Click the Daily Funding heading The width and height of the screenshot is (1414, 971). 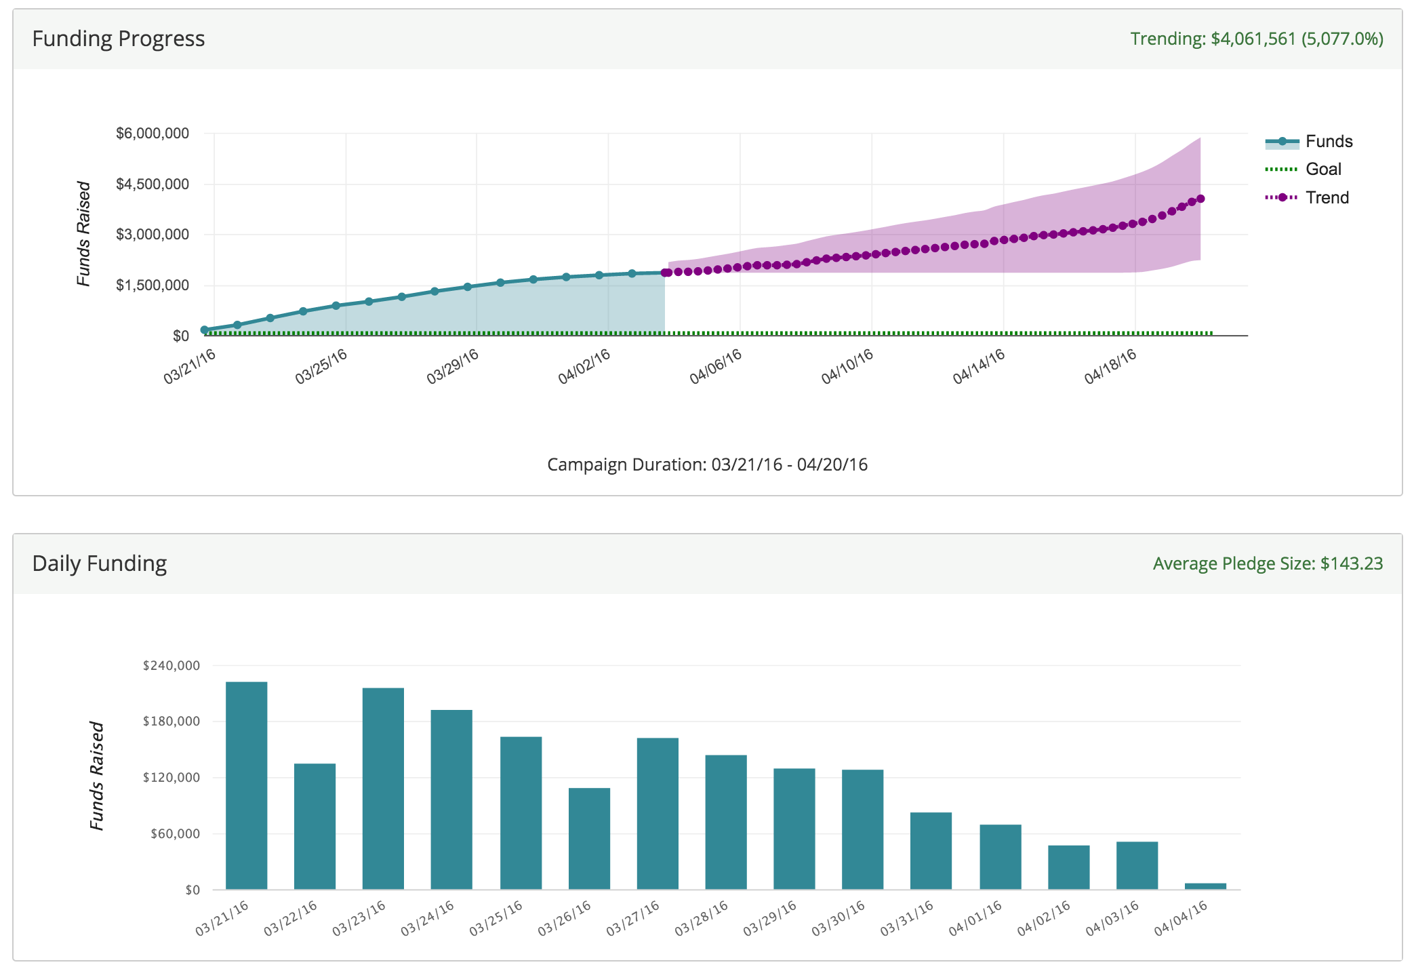(x=100, y=564)
